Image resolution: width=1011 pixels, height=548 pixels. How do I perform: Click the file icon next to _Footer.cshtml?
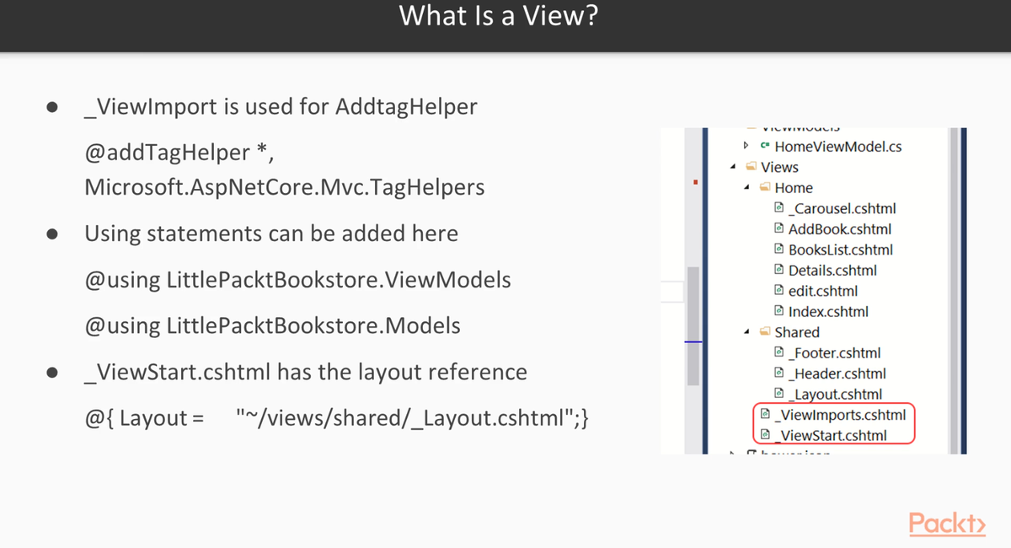tap(779, 353)
